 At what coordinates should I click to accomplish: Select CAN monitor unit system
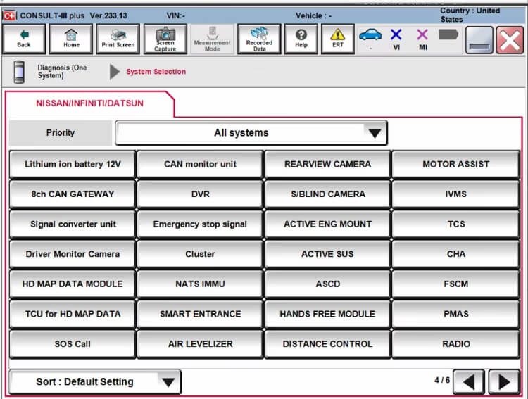[200, 164]
